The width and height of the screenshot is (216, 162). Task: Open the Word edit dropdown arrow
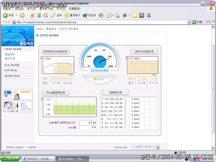coord(130,16)
